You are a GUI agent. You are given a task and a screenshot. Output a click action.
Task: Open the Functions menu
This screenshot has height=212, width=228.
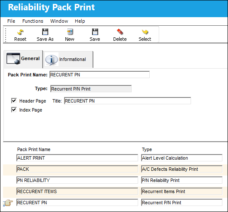pyautogui.click(x=33, y=21)
